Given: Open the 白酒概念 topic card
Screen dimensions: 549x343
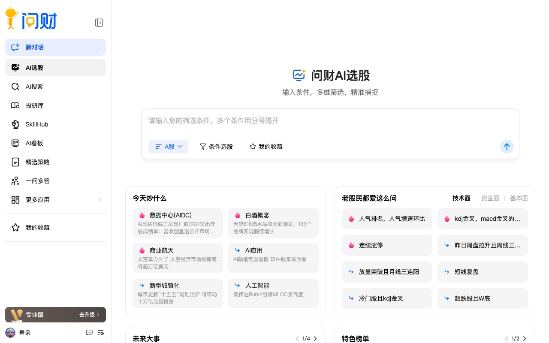Looking at the screenshot, I should (273, 223).
